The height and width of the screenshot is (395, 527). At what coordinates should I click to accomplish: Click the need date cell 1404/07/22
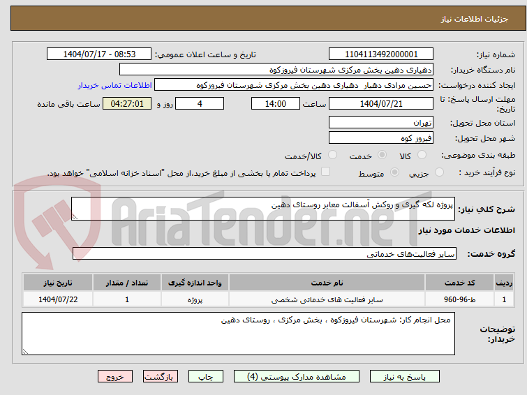click(58, 299)
